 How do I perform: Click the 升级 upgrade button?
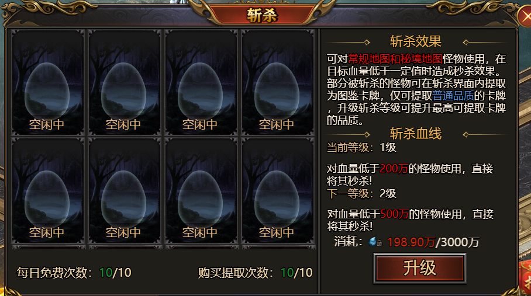point(419,269)
